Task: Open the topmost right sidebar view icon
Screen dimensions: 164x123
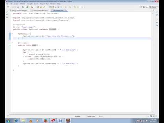Action: pyautogui.click(x=157, y=12)
